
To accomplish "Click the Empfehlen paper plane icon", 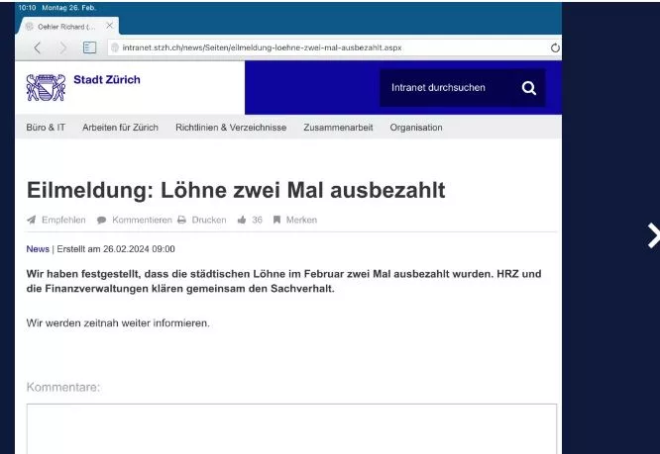I will click(x=31, y=220).
